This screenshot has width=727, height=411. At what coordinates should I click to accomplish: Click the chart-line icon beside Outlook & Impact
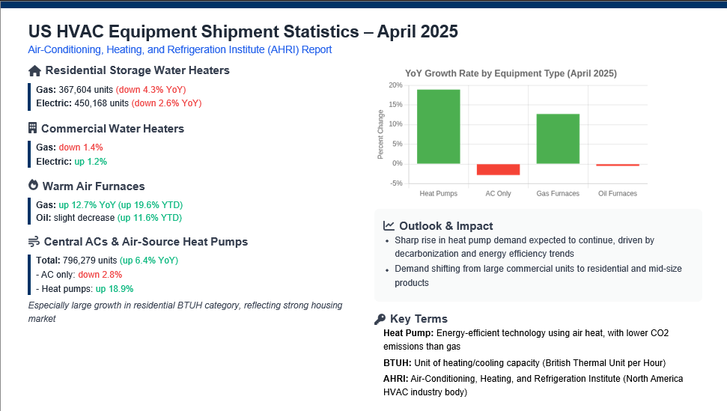click(x=389, y=225)
